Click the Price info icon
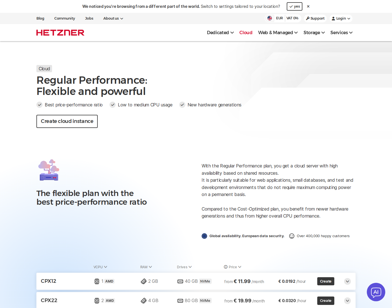Image resolution: width=392 pixels, height=308 pixels. pyautogui.click(x=226, y=267)
